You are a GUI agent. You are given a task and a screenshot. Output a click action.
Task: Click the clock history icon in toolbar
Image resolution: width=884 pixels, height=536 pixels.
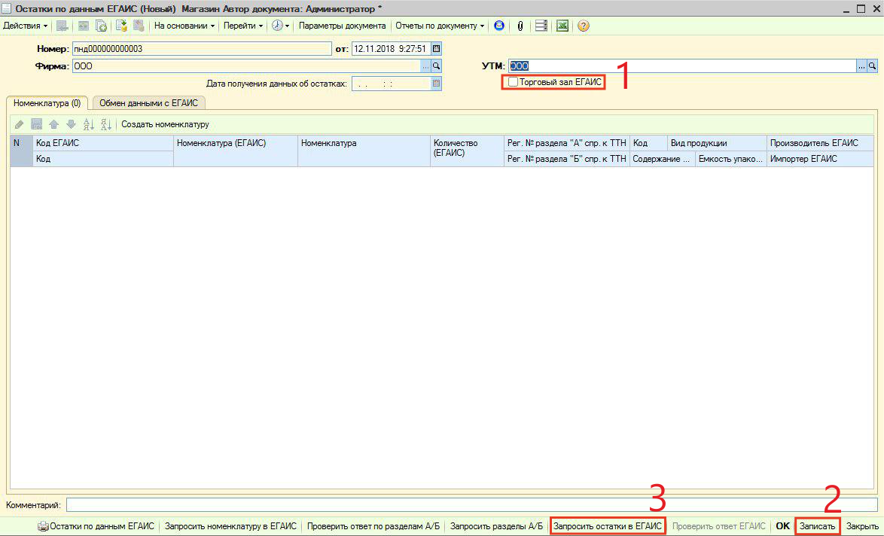tap(277, 26)
